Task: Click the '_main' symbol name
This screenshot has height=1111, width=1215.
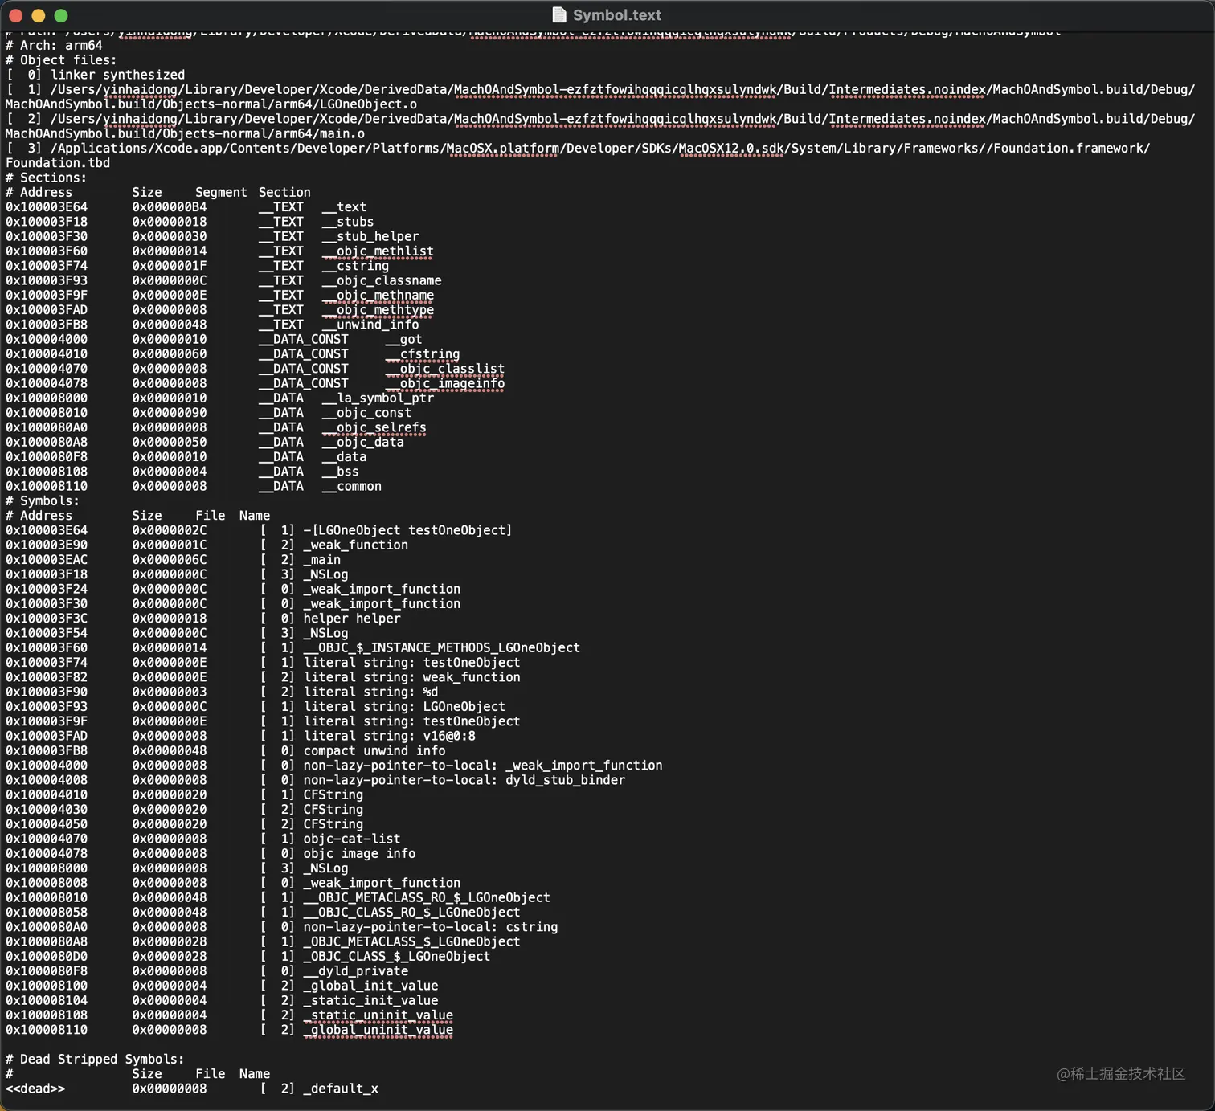Action: 322,560
